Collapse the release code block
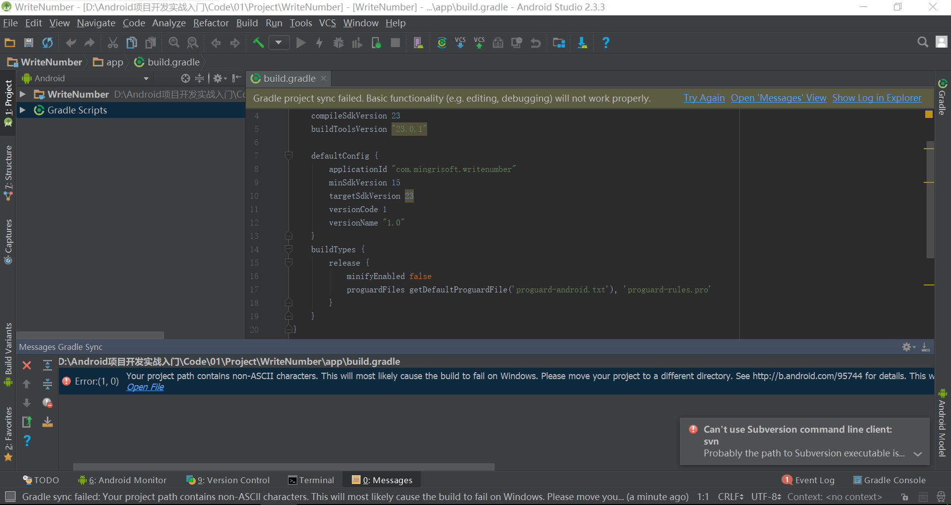The image size is (951, 505). pyautogui.click(x=288, y=263)
